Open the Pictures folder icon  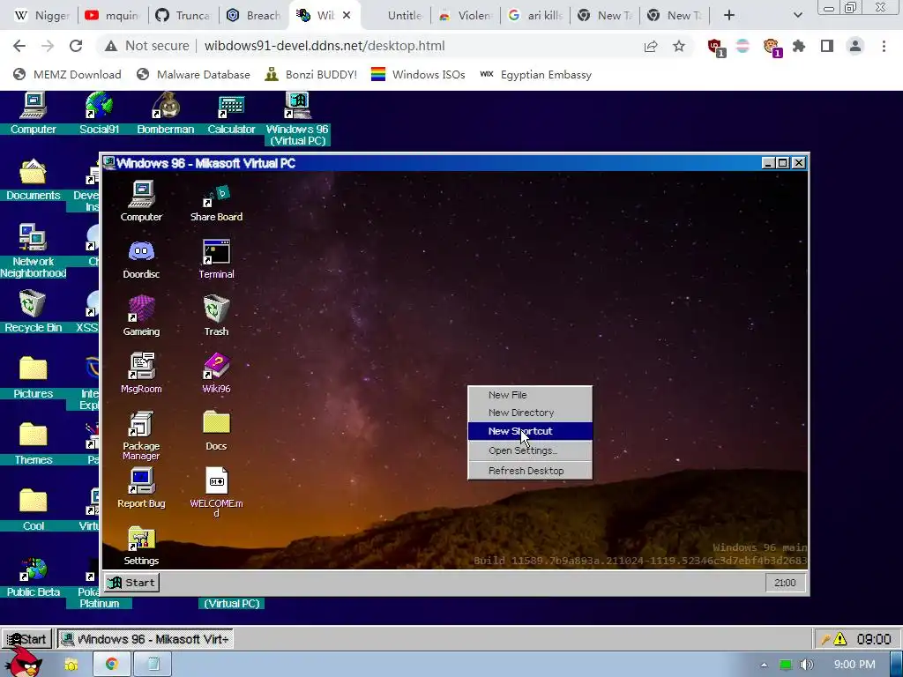[x=33, y=377]
